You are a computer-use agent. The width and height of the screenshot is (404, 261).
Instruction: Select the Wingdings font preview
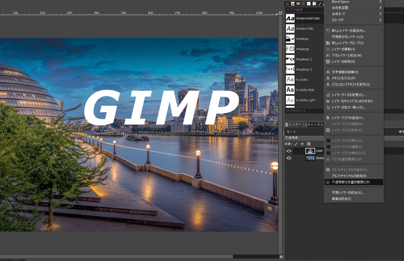click(290, 49)
